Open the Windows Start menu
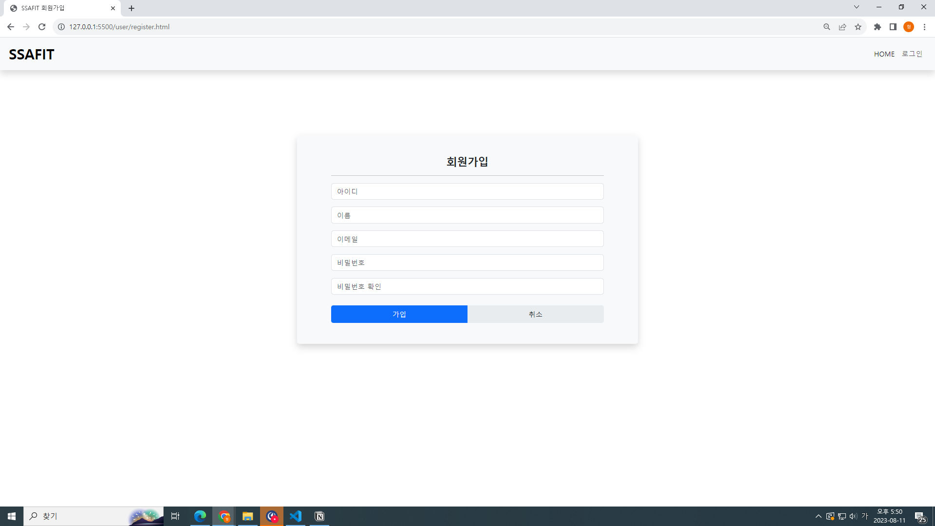 tap(12, 516)
